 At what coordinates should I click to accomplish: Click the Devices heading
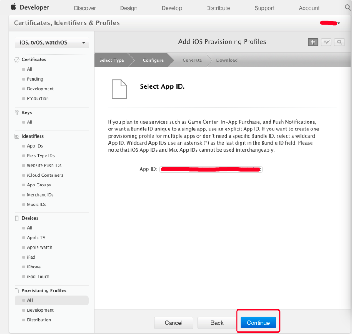pos(30,218)
